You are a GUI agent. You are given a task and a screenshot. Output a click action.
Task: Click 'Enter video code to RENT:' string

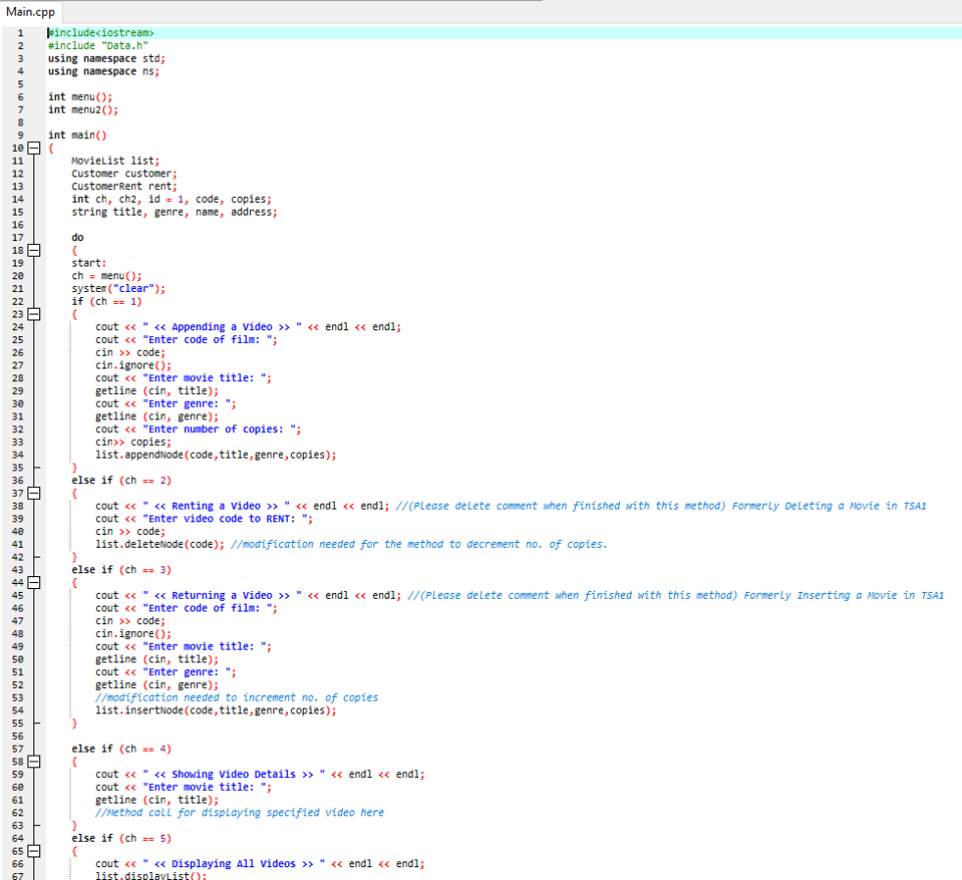click(225, 519)
